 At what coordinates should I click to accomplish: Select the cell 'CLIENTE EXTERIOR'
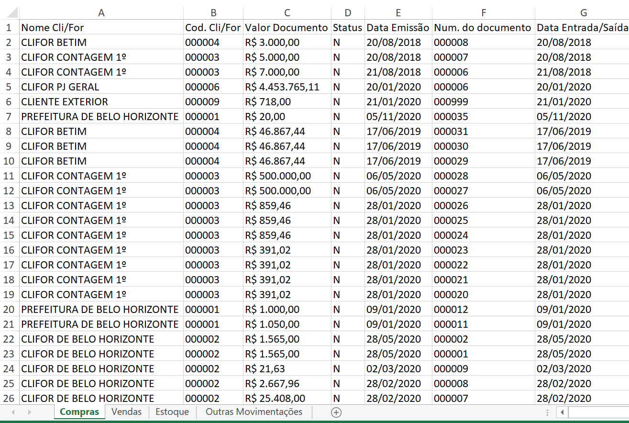point(101,102)
